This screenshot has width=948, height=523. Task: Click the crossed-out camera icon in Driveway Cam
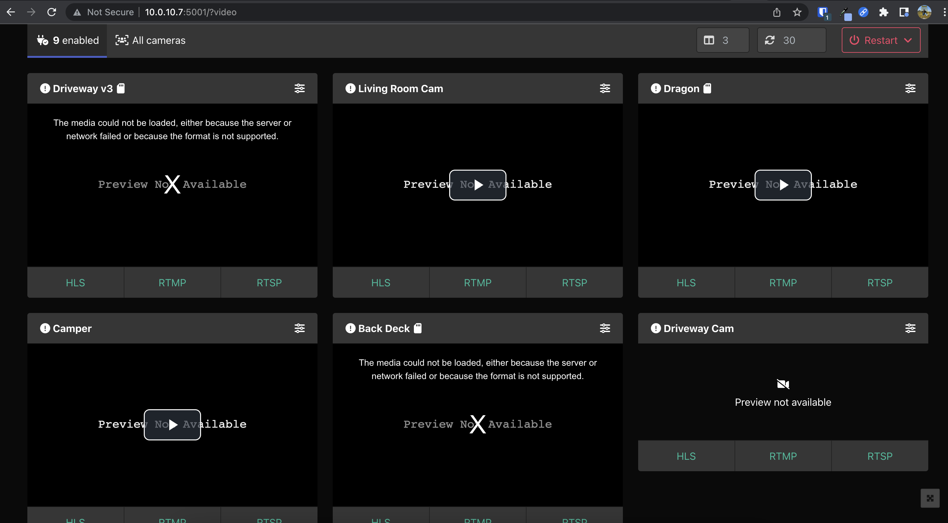pyautogui.click(x=783, y=384)
